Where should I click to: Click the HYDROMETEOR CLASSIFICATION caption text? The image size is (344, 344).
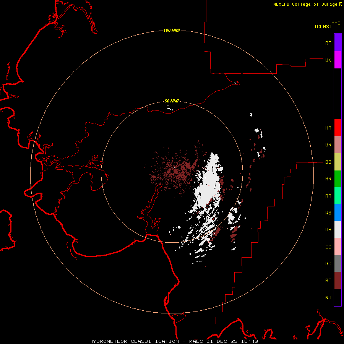click(134, 341)
